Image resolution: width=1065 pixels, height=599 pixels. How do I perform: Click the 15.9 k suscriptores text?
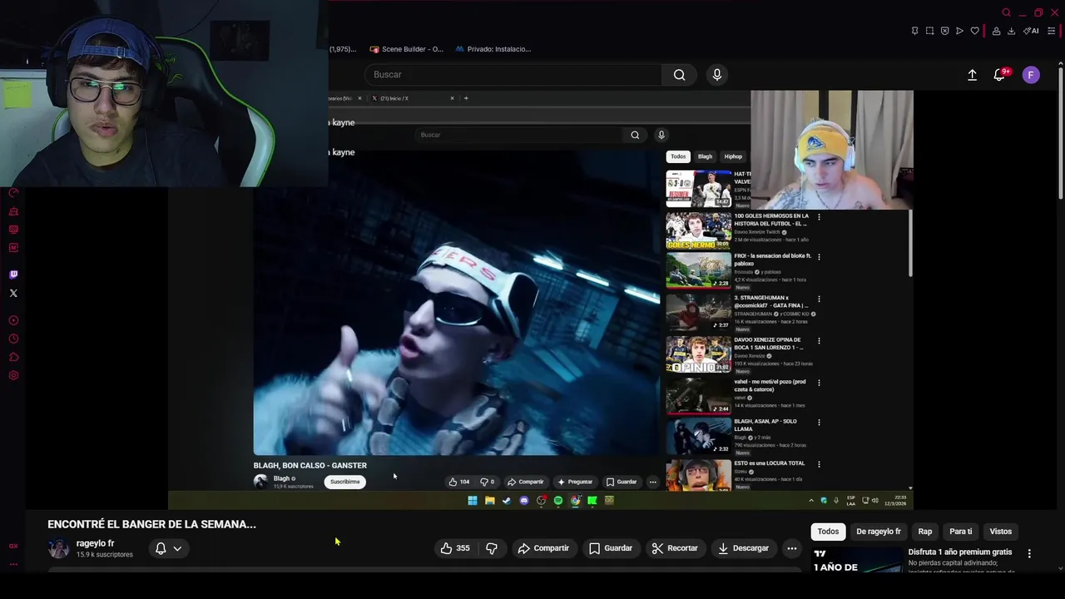[105, 555]
